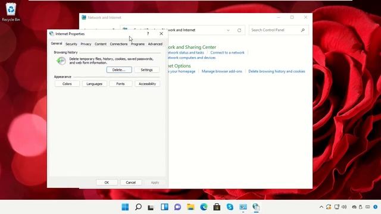Refresh the Control Panel address bar
The height and width of the screenshot is (214, 381).
pos(239,30)
